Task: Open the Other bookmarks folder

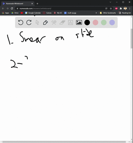Action: pyautogui.click(x=108, y=13)
